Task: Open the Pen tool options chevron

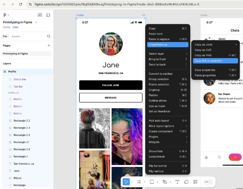Action: [x=170, y=182]
